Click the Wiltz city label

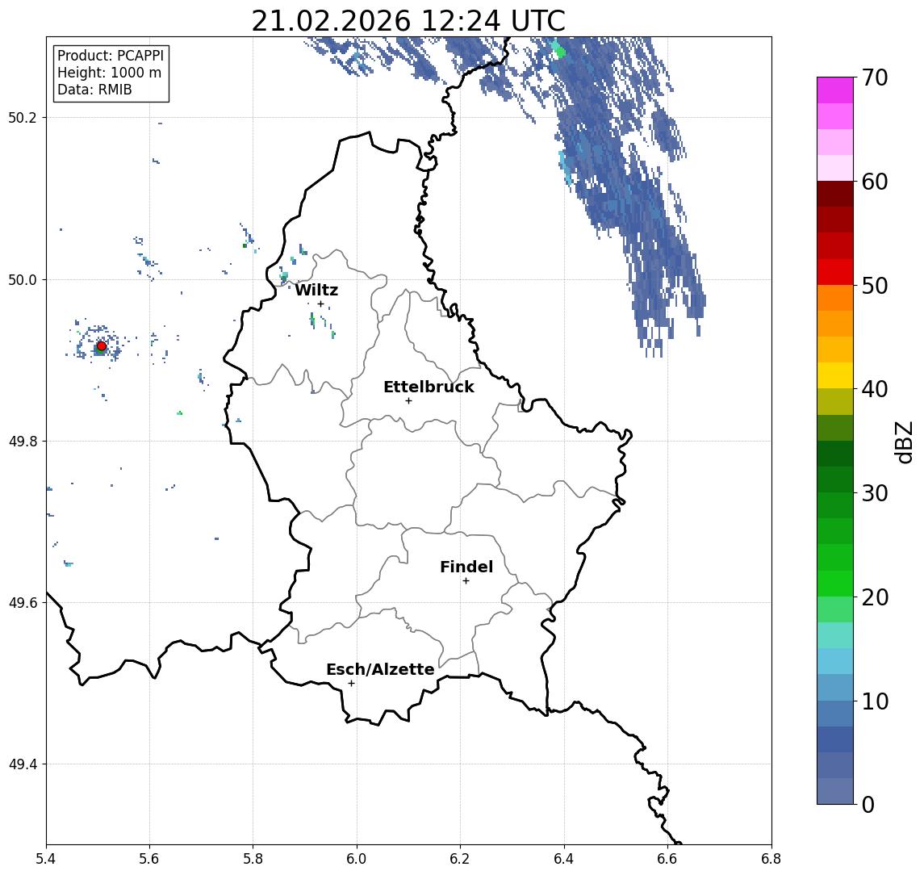click(316, 290)
